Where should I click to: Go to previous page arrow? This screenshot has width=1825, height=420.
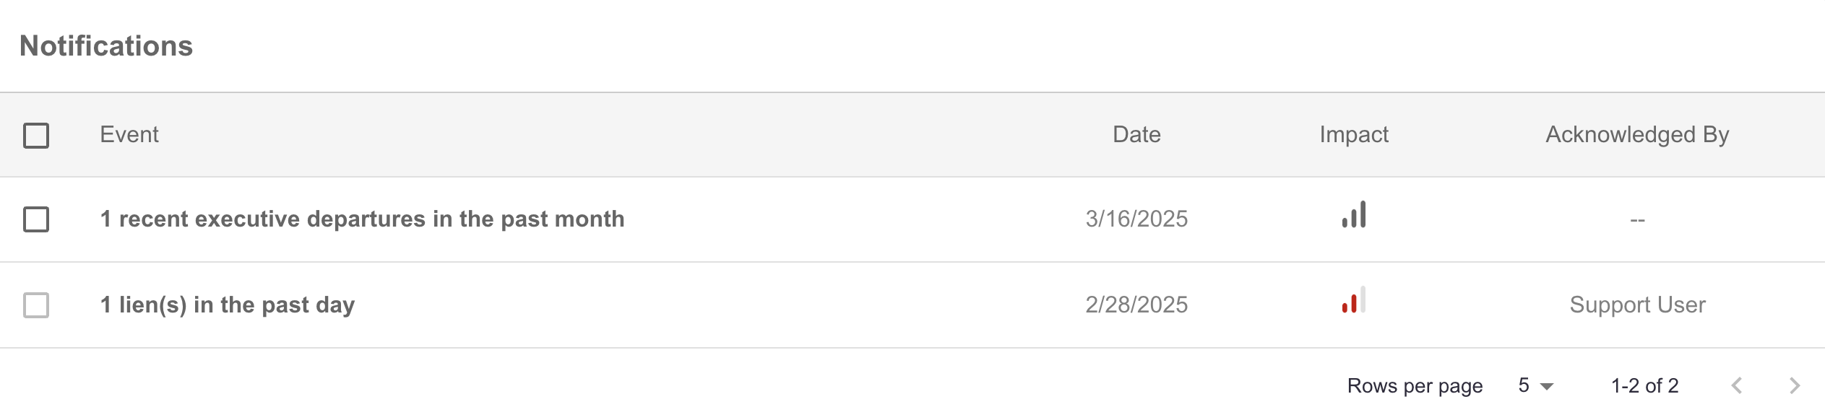click(1737, 385)
